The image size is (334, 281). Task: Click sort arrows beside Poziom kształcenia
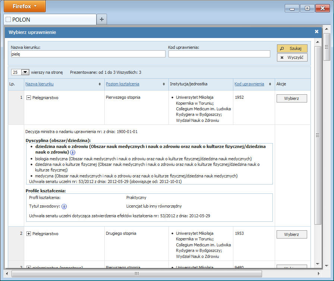[x=164, y=84]
